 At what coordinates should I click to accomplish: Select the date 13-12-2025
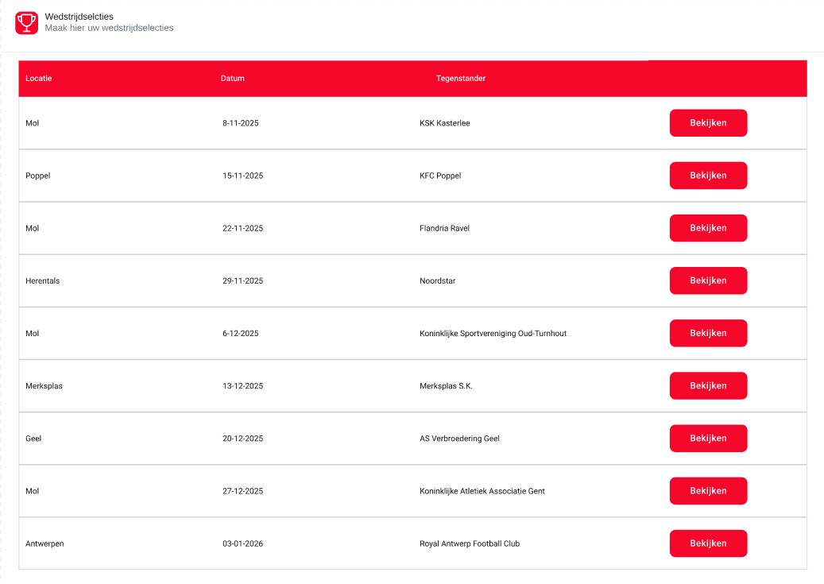pos(242,386)
